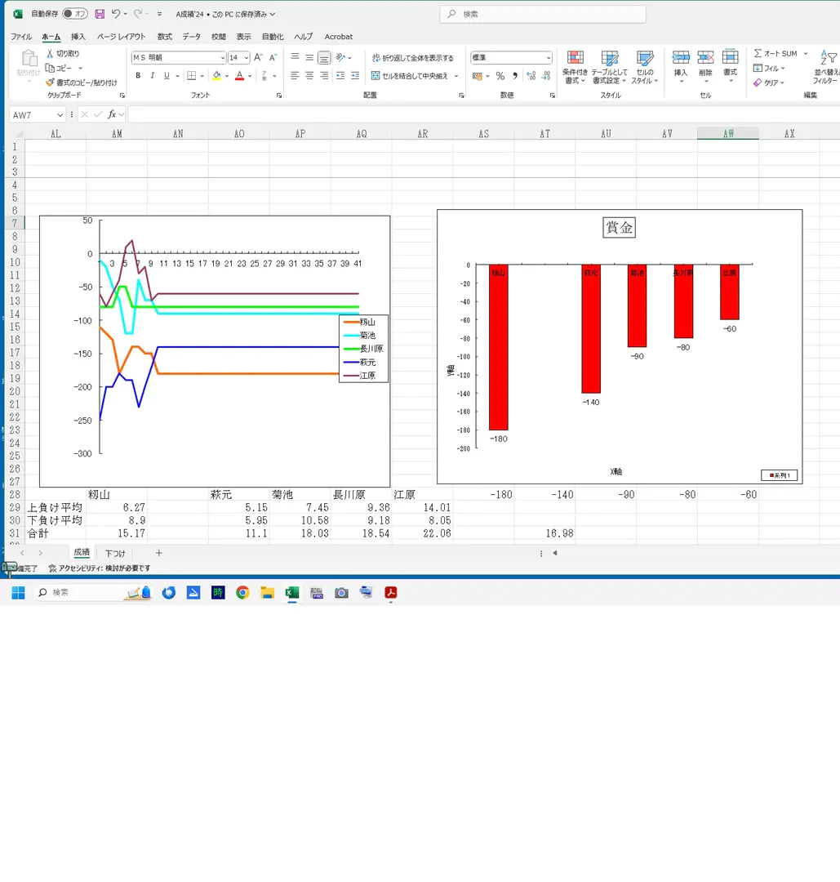Open the 挿入 ribbon tab
Viewport: 840px width, 882px height.
point(78,37)
